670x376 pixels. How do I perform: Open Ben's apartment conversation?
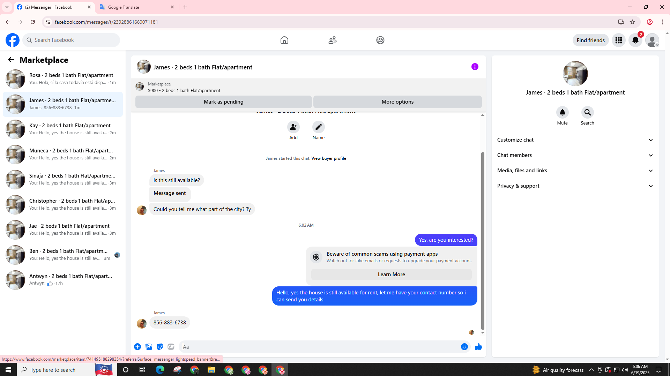click(63, 255)
